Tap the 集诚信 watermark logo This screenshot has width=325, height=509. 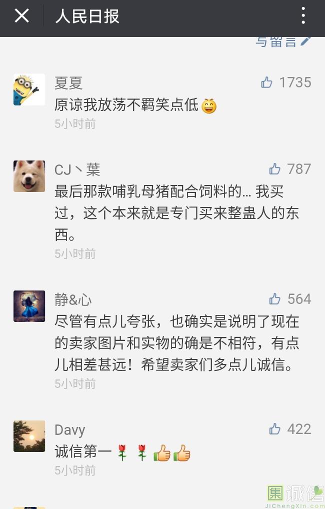[295, 496]
